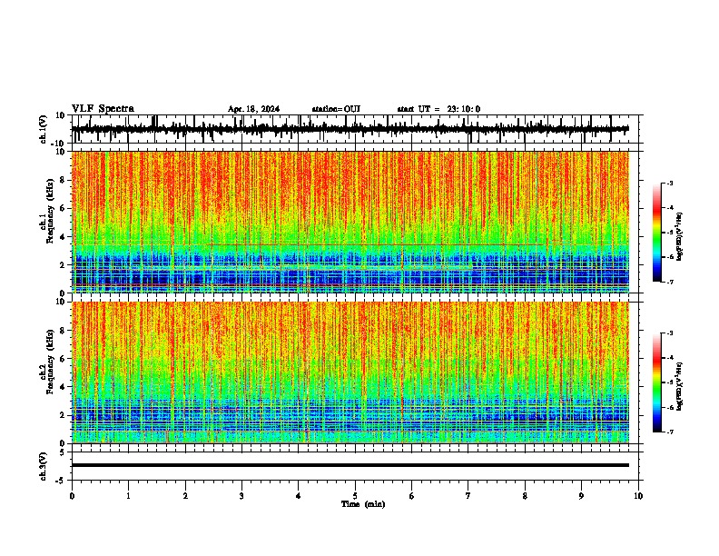Click the ch.1 spectrogram color scale bar

656,233
